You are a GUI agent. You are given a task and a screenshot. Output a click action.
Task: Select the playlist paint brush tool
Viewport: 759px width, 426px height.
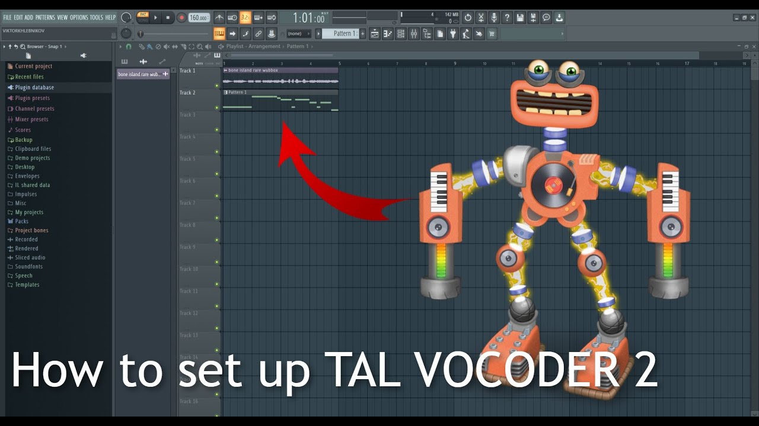[150, 46]
